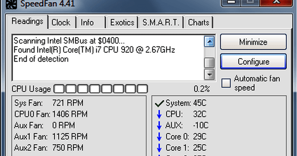The height and width of the screenshot is (156, 297).
Task: Open the Readings tab
Action: [x=27, y=22]
